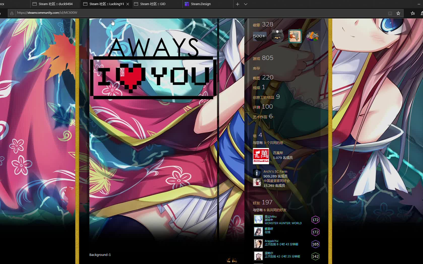Open the 百萬帮 MillionClub group avatar
Image resolution: width=423 pixels, height=264 pixels.
point(261,156)
